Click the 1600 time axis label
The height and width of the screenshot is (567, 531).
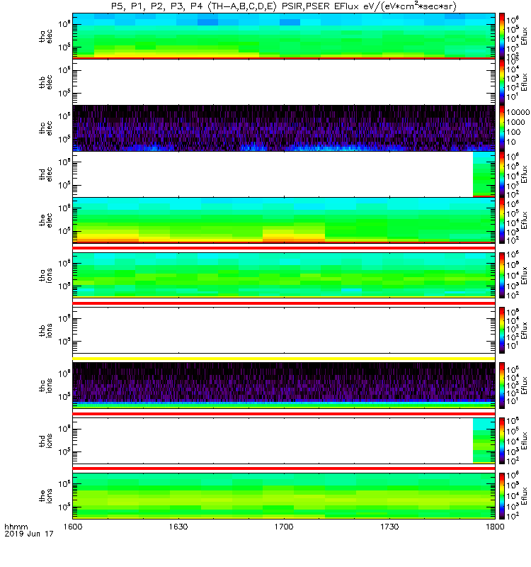(73, 527)
